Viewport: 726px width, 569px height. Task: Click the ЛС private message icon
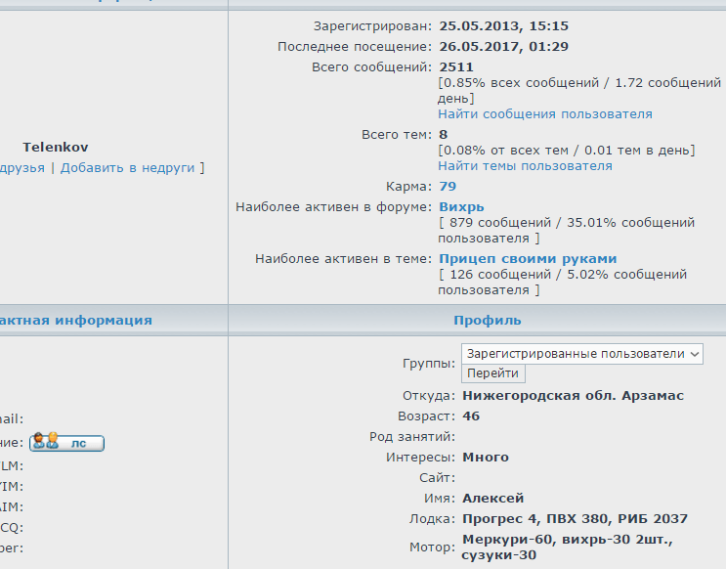66,442
